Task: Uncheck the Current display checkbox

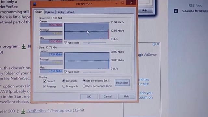Action: pos(45,81)
